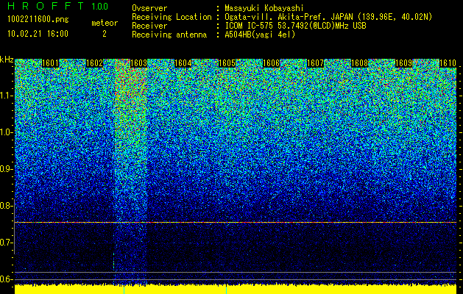Click the date stamp 10.02.21 16:00
The height and width of the screenshot is (294, 463).
point(38,34)
